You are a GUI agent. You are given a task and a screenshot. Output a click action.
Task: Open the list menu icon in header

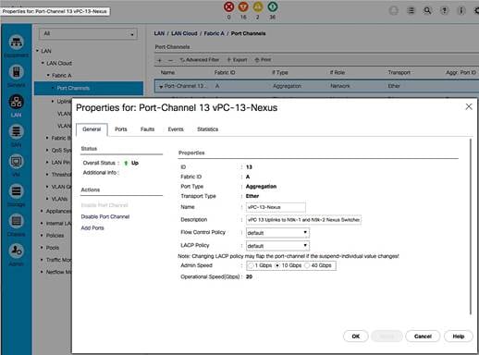411,11
